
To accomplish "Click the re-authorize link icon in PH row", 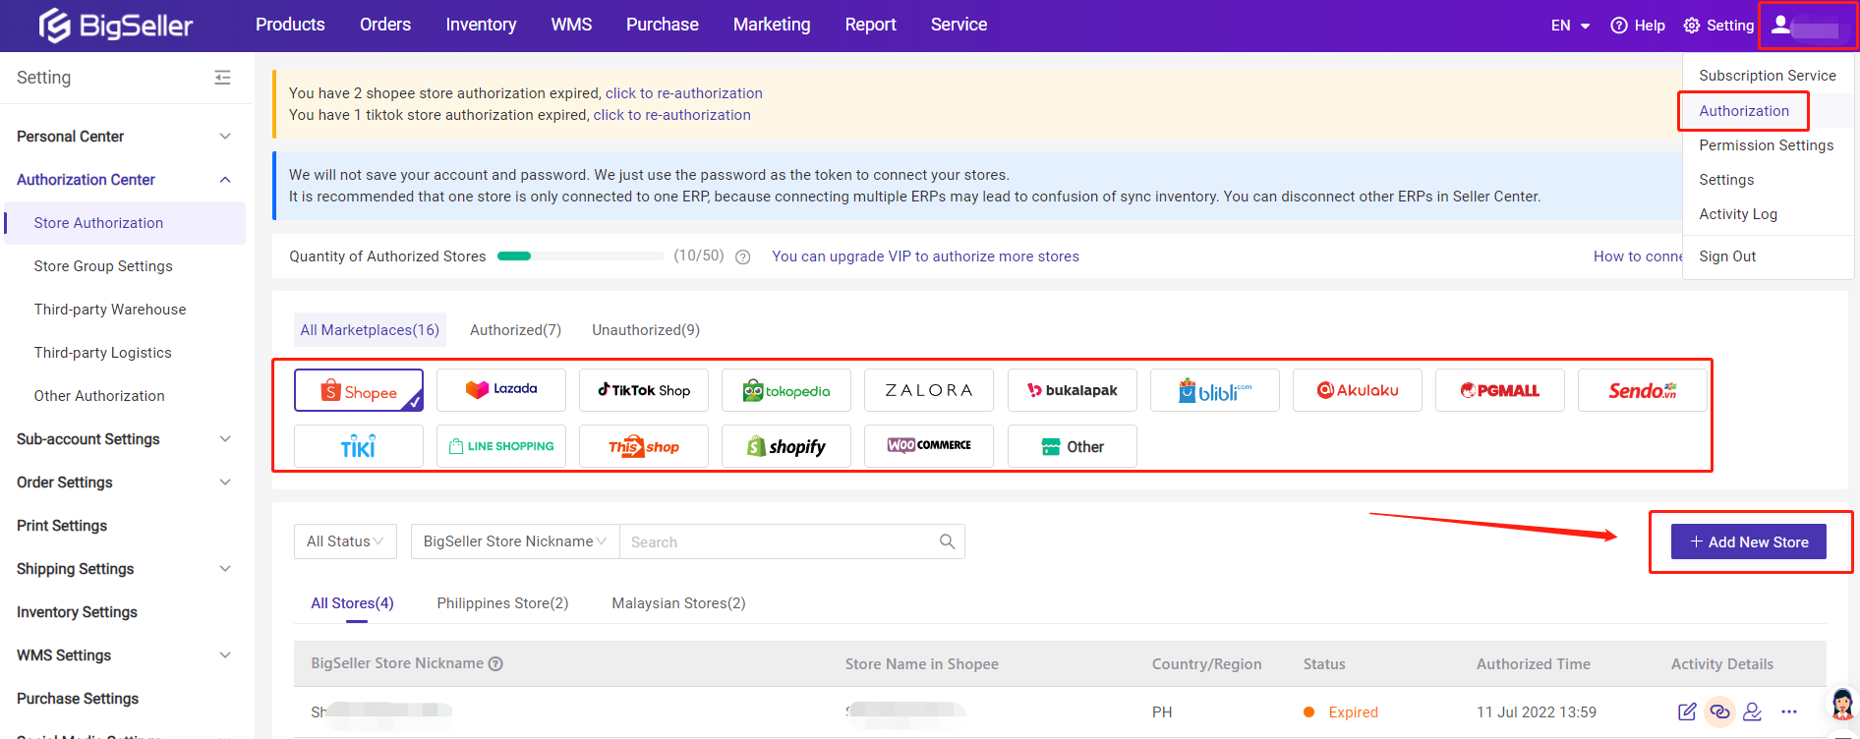I will (1719, 711).
